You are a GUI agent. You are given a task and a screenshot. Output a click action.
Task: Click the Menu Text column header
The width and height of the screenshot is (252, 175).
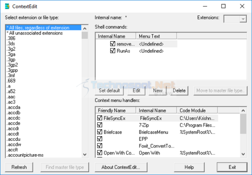(156, 36)
